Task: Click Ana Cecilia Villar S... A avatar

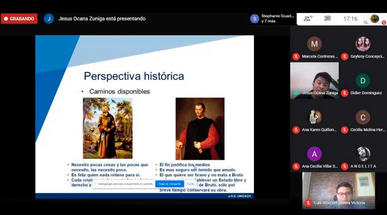Action: coord(314,154)
